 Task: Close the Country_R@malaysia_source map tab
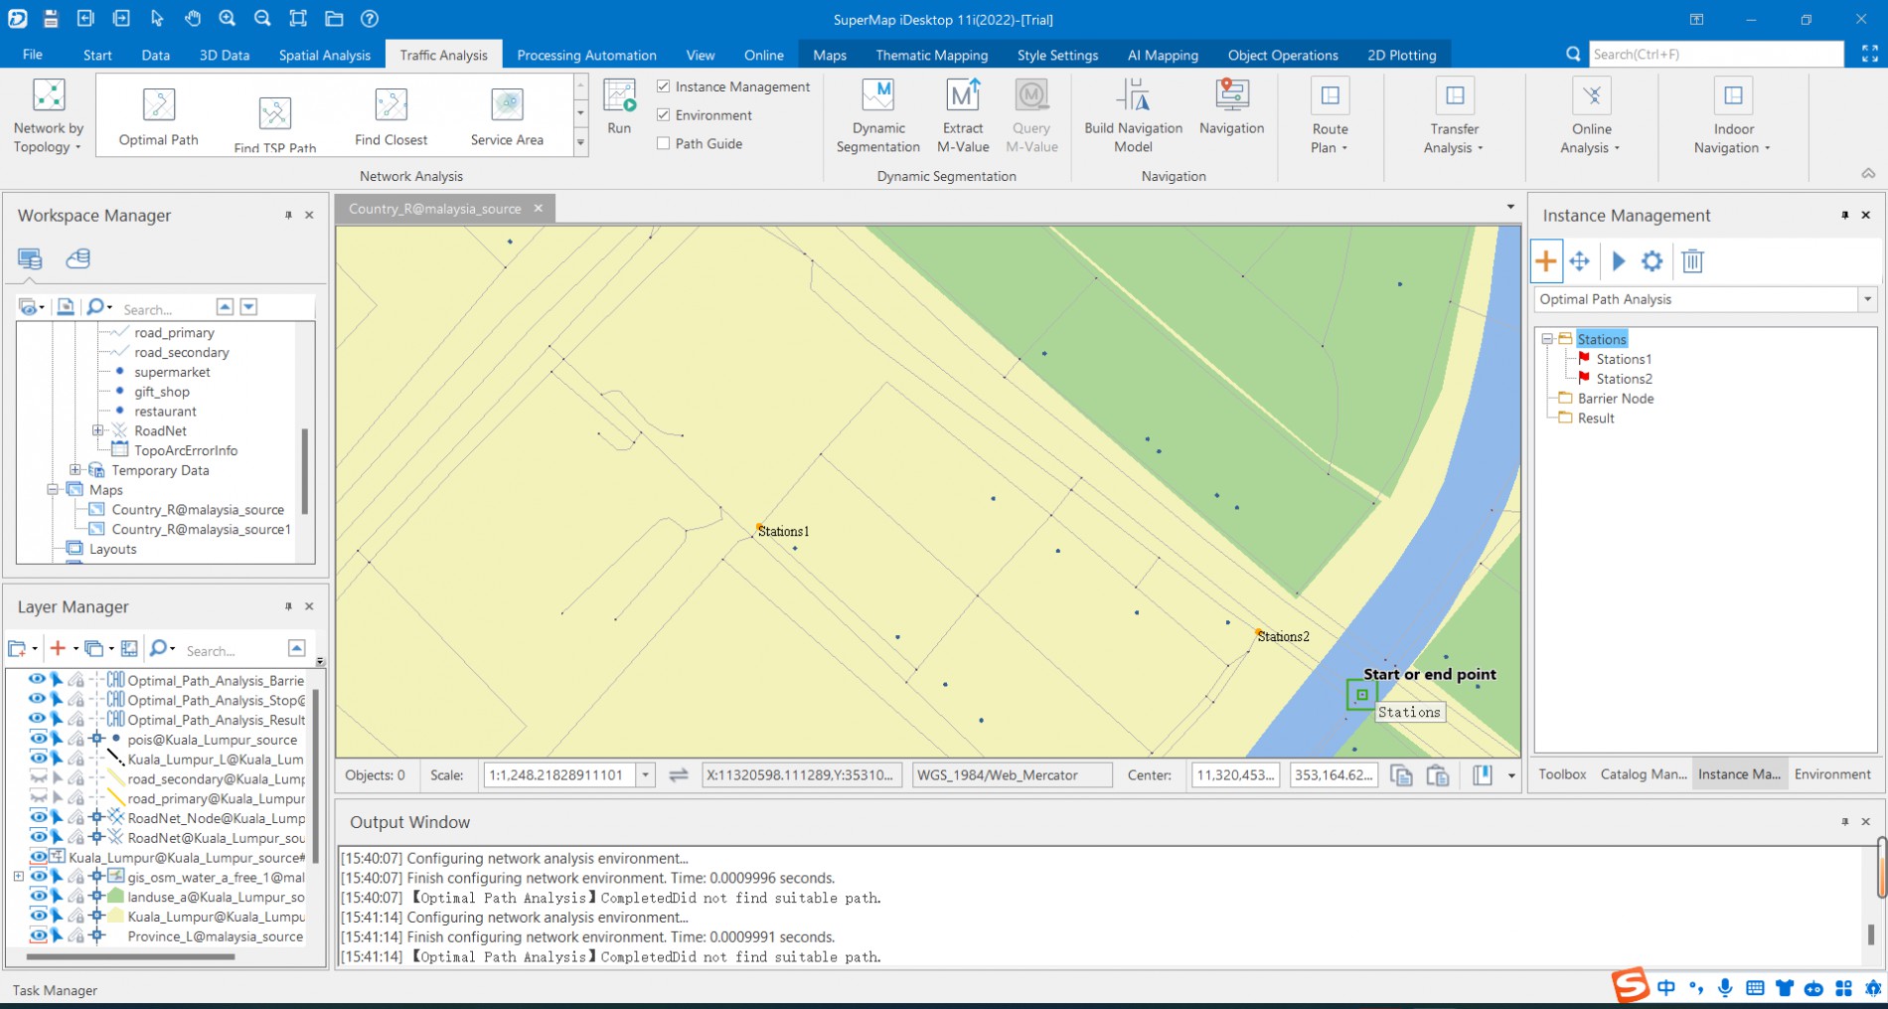(x=538, y=208)
